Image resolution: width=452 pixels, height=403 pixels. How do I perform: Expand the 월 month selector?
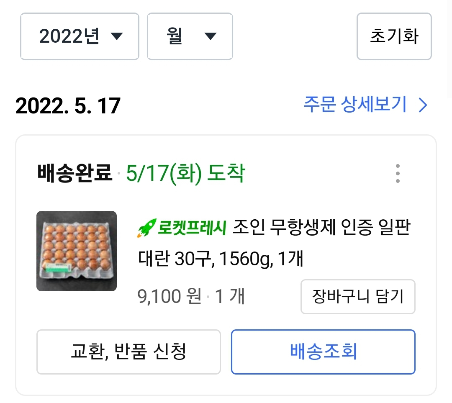coord(190,36)
